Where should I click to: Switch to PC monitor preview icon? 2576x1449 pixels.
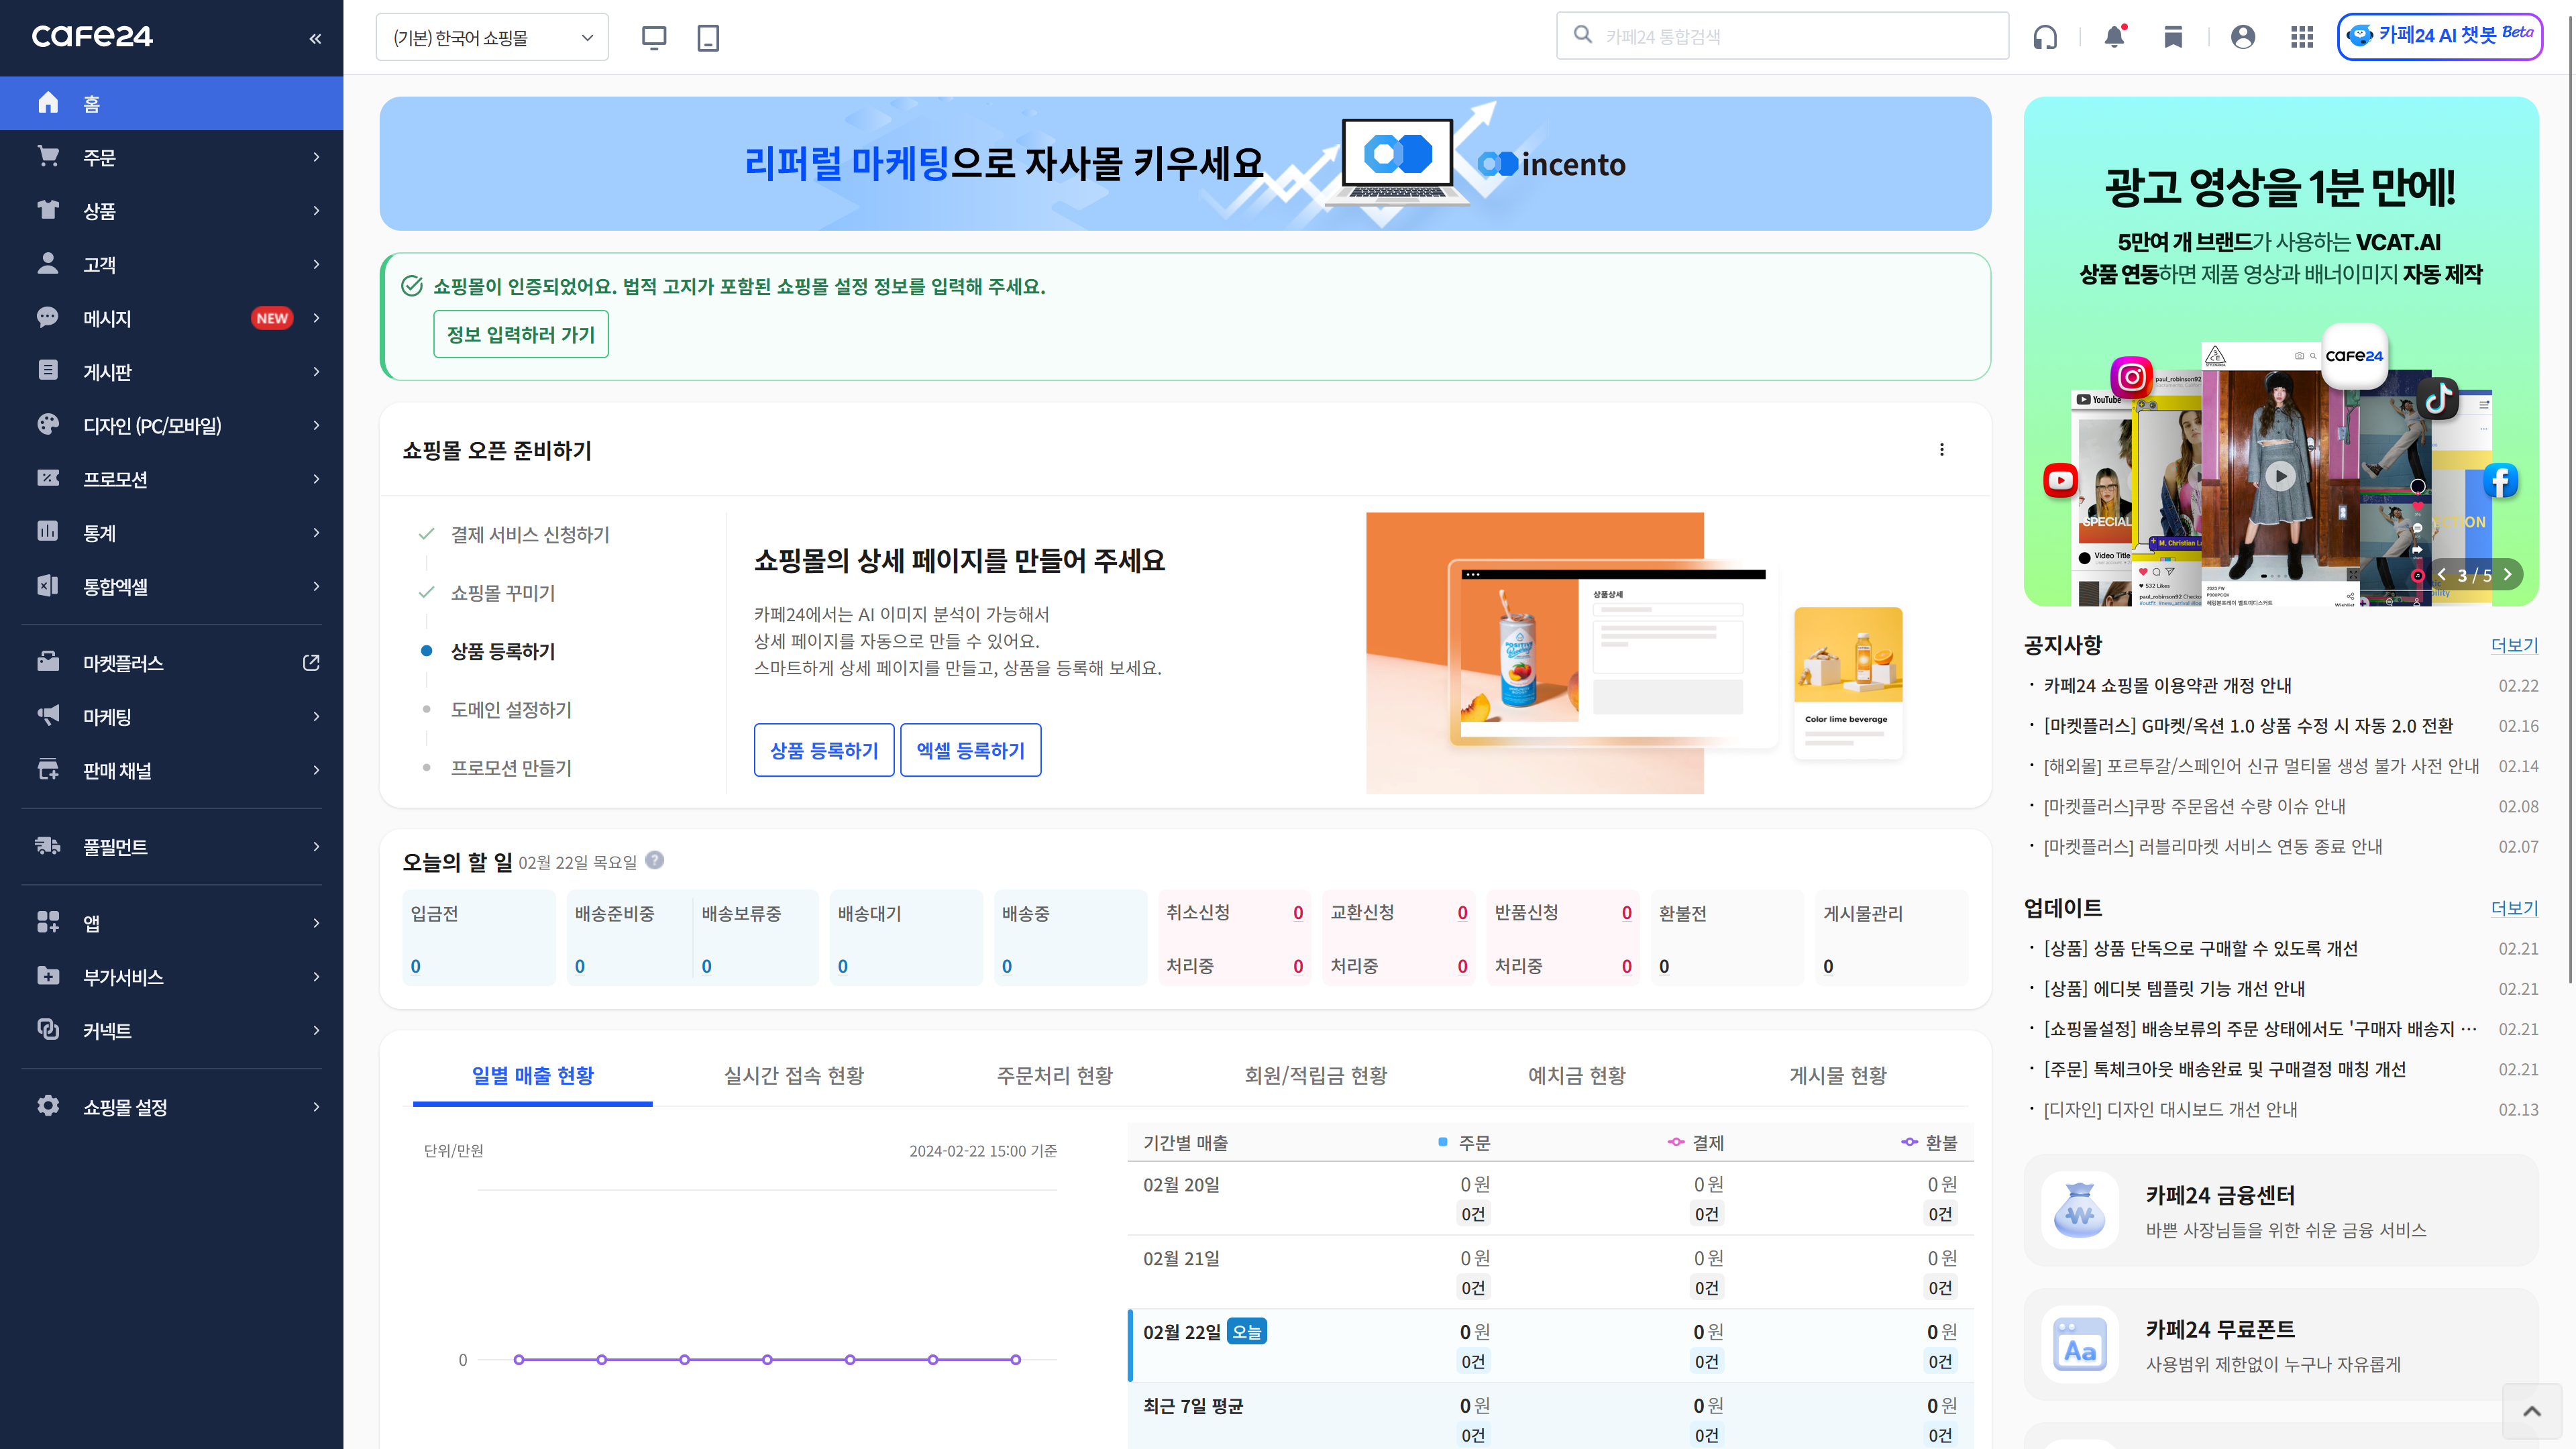click(x=654, y=38)
